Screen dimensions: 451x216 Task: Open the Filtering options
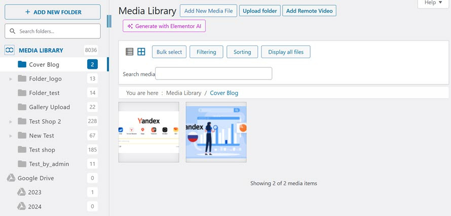pyautogui.click(x=206, y=52)
